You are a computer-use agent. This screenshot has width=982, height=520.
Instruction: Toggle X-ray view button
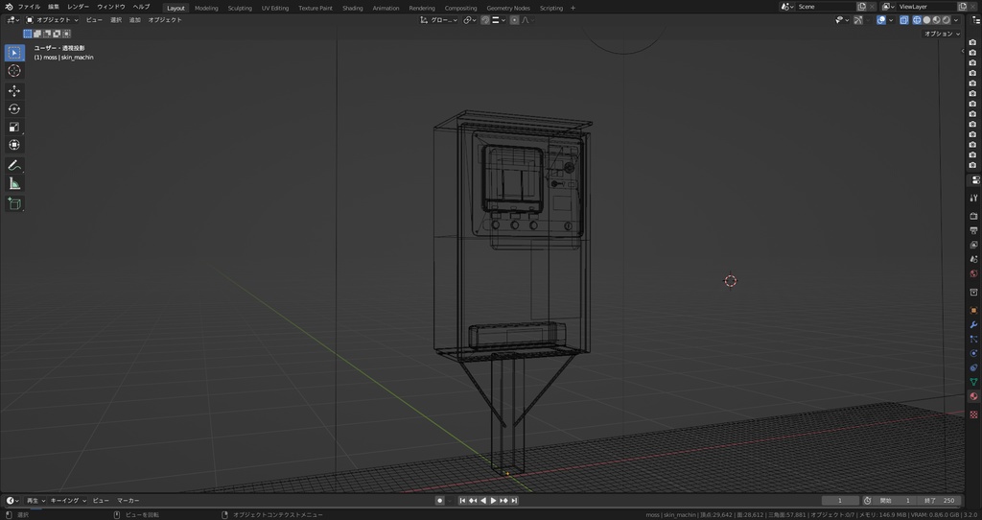click(x=903, y=20)
